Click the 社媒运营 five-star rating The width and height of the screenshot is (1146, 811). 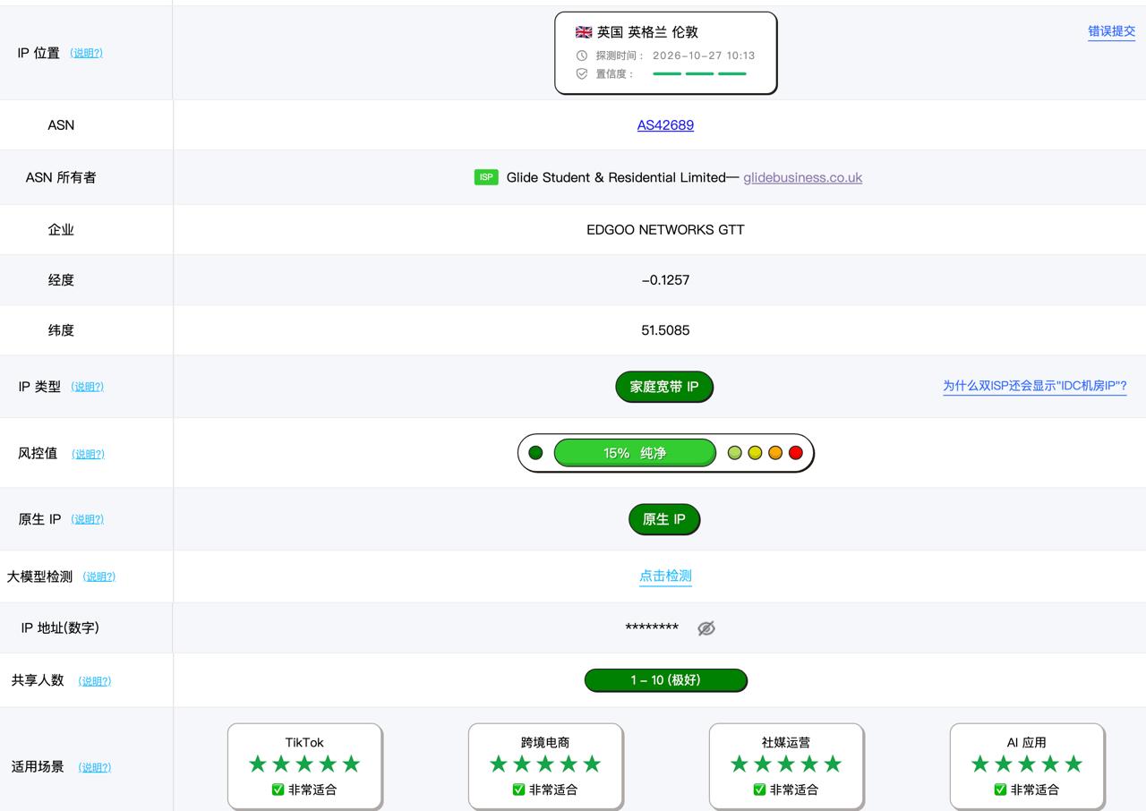[786, 764]
